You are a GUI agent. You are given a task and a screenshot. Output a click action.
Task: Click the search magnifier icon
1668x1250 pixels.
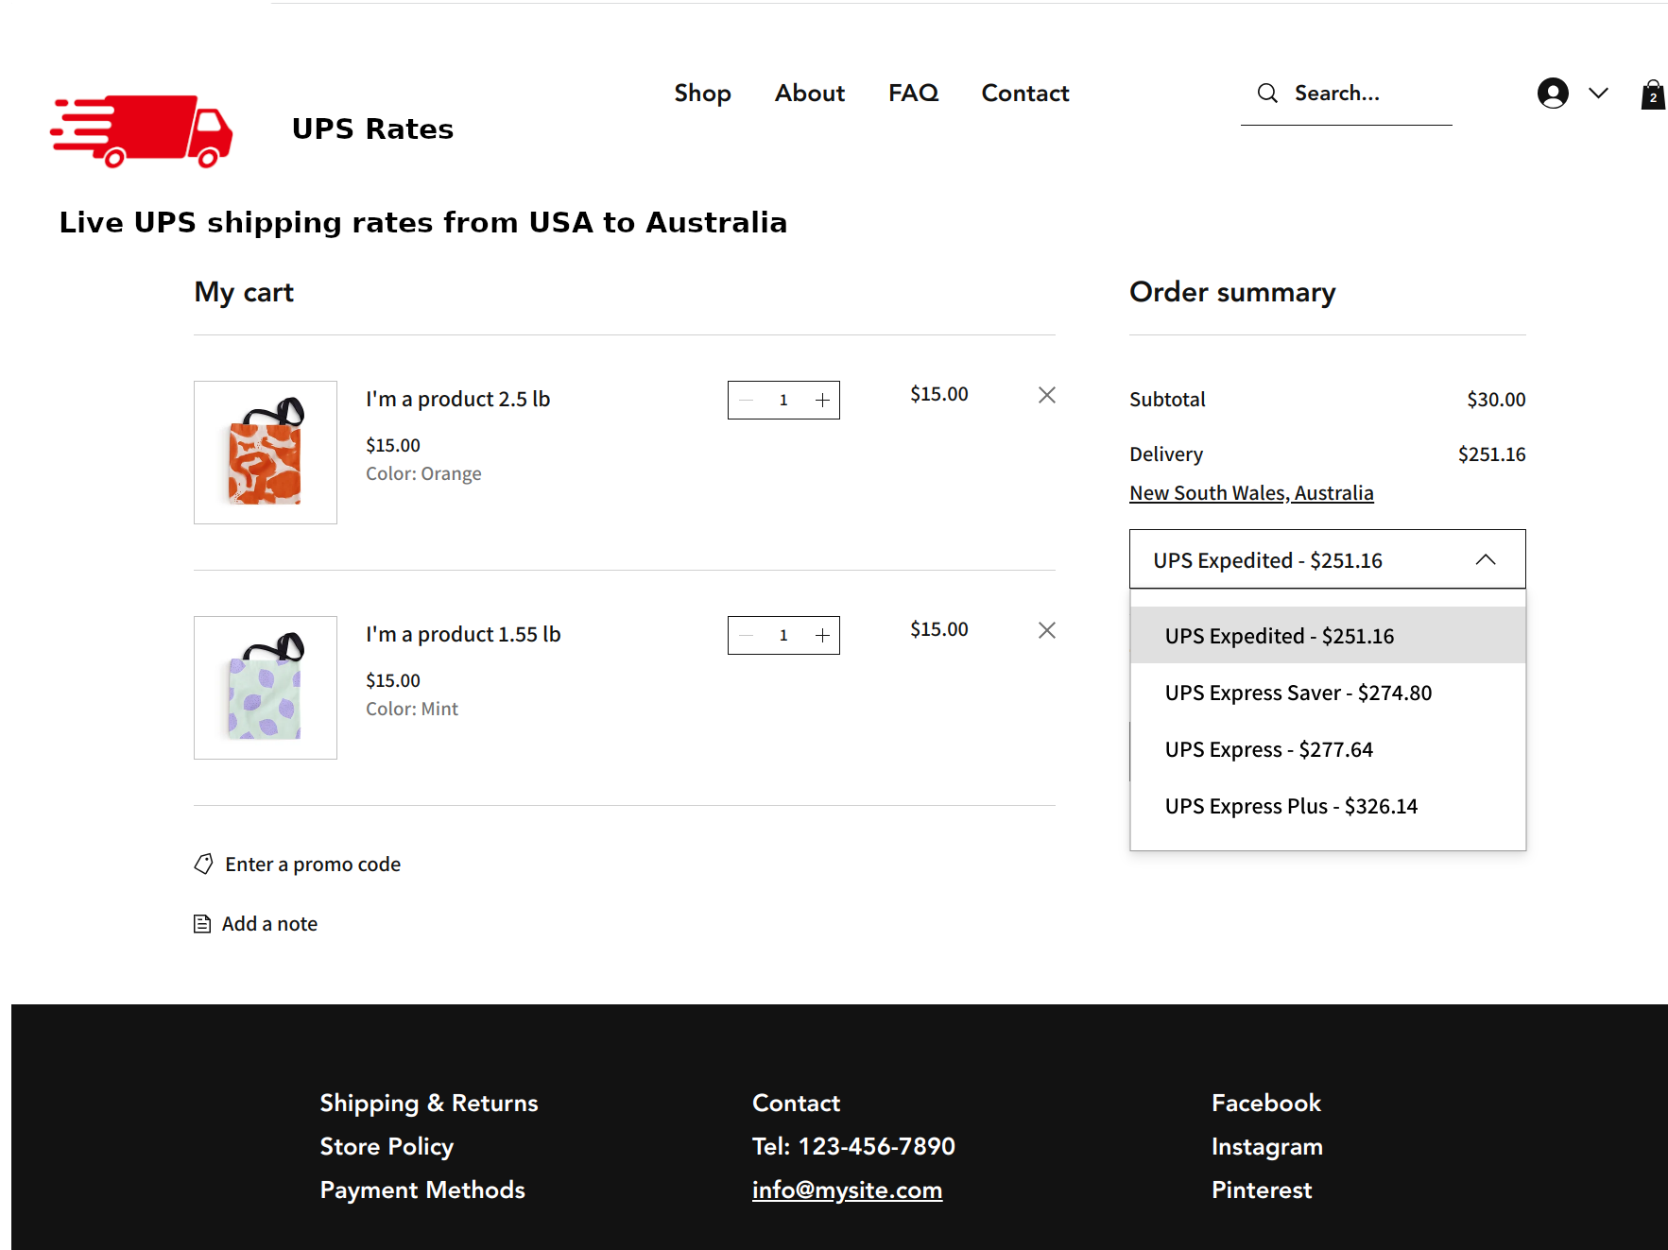point(1267,93)
